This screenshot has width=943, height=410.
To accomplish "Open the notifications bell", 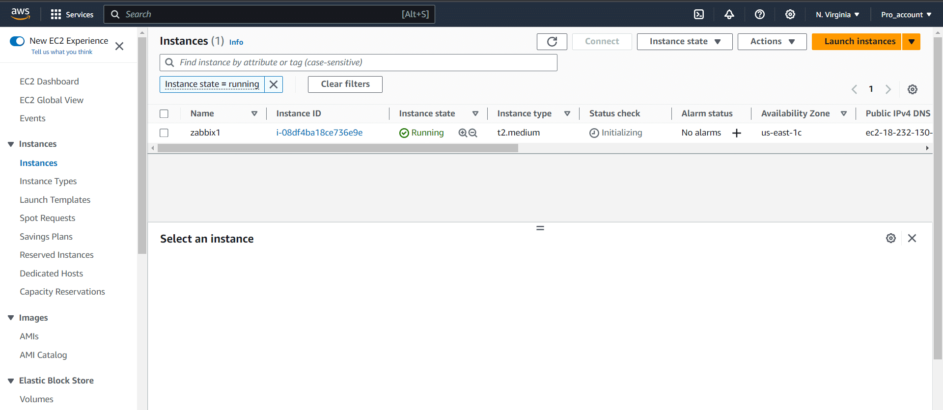I will (x=729, y=14).
